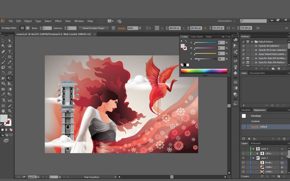Switch to the Color Guide tab

[197, 37]
